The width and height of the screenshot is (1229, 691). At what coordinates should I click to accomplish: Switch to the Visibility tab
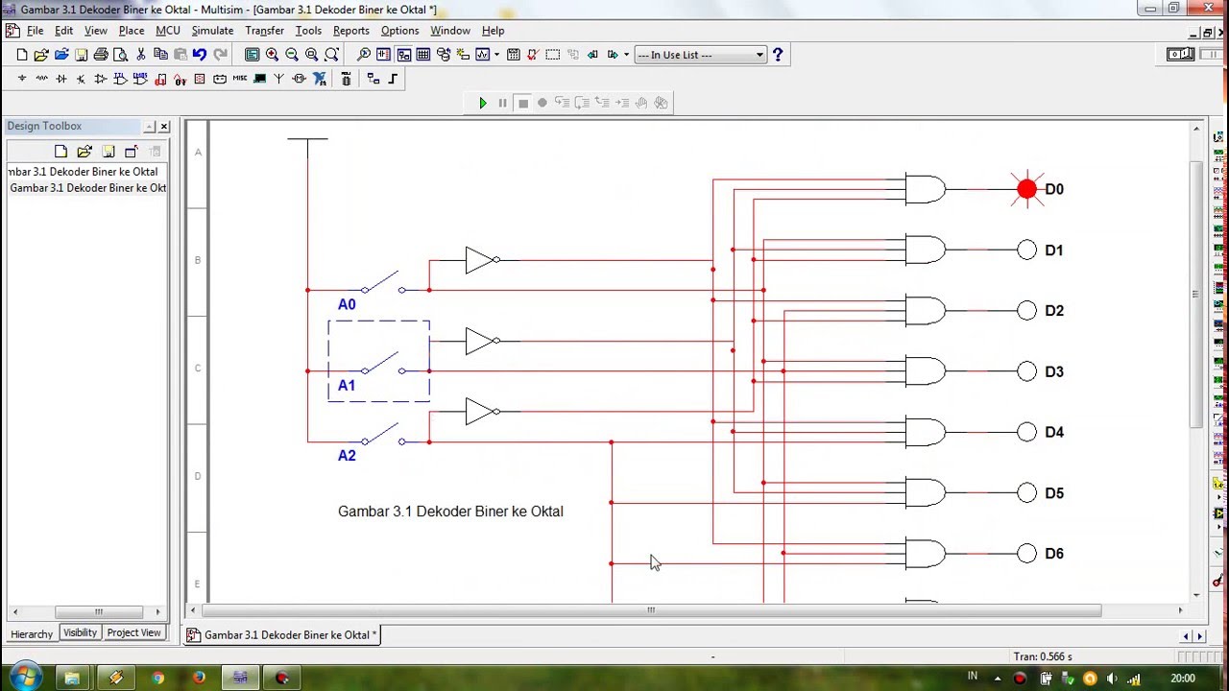pos(80,632)
